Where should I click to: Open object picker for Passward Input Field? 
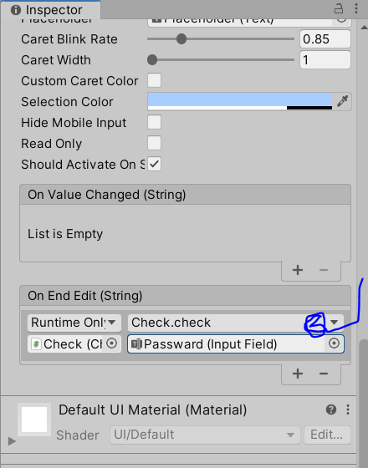point(334,343)
